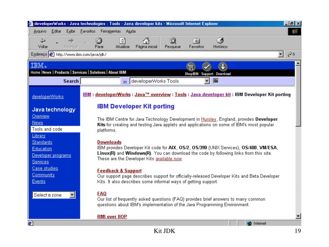Open the Case studies sidebar link
Viewport: 329px width, 247px height.
coord(45,168)
